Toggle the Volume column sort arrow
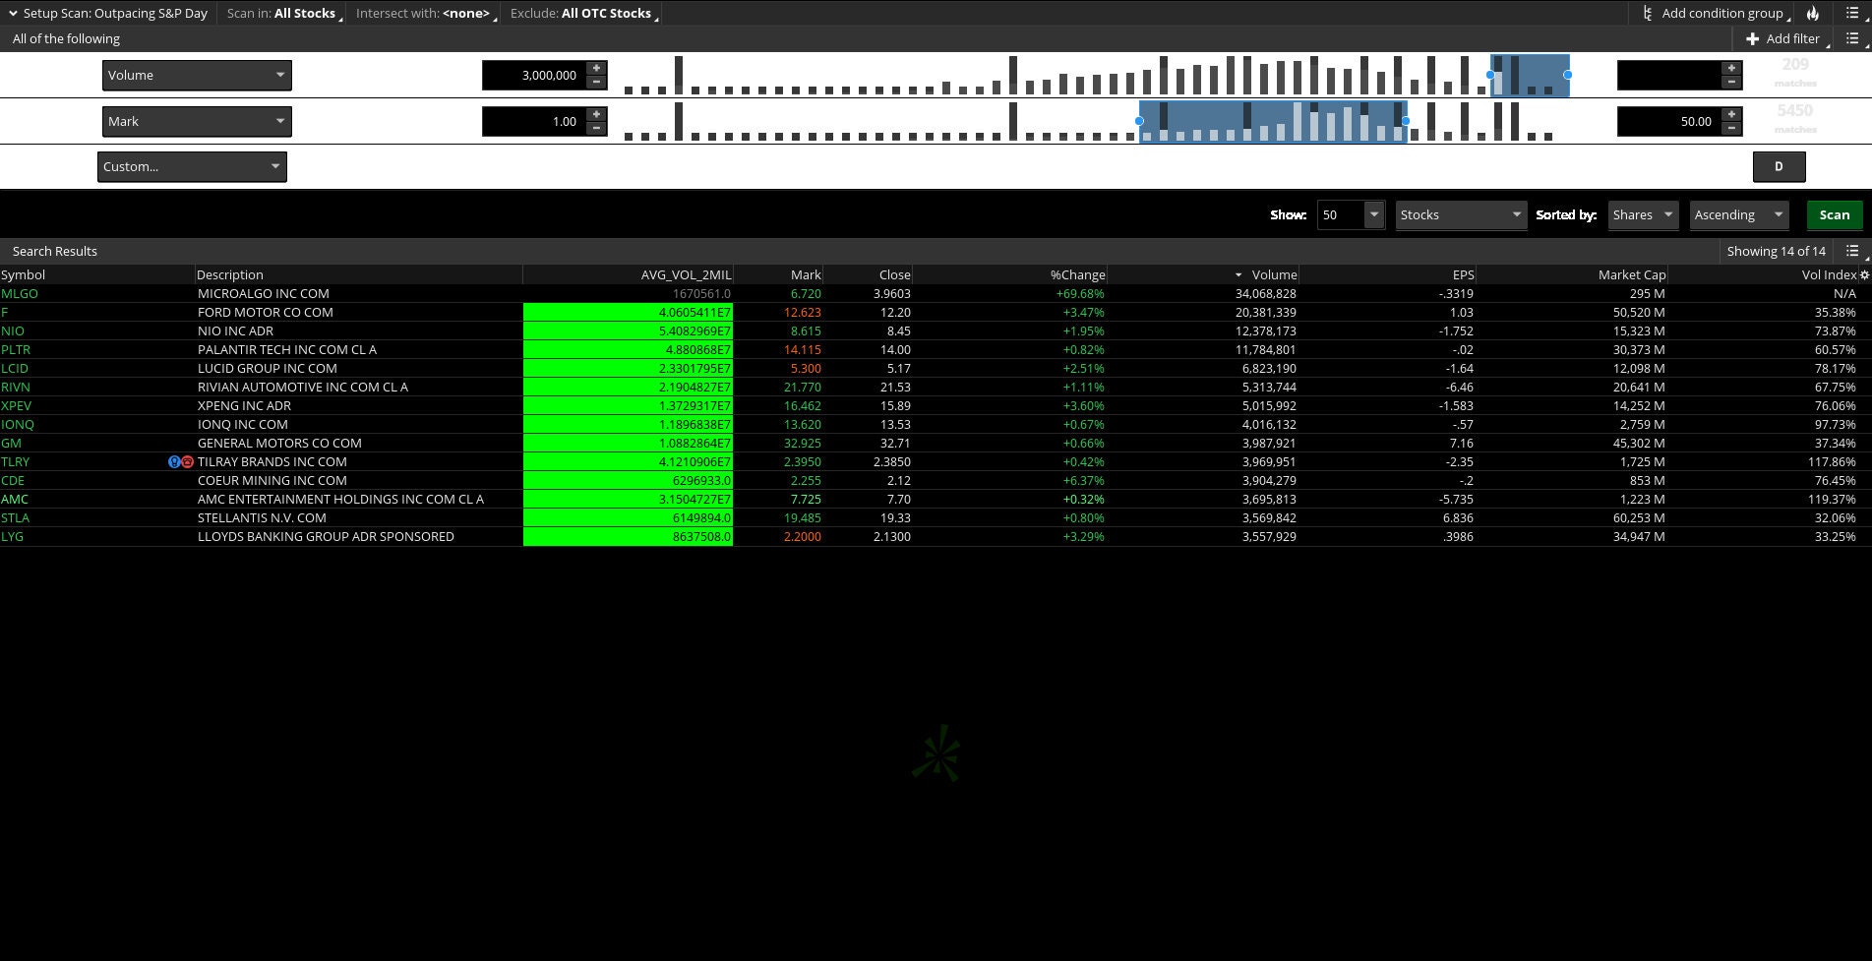 (1237, 274)
